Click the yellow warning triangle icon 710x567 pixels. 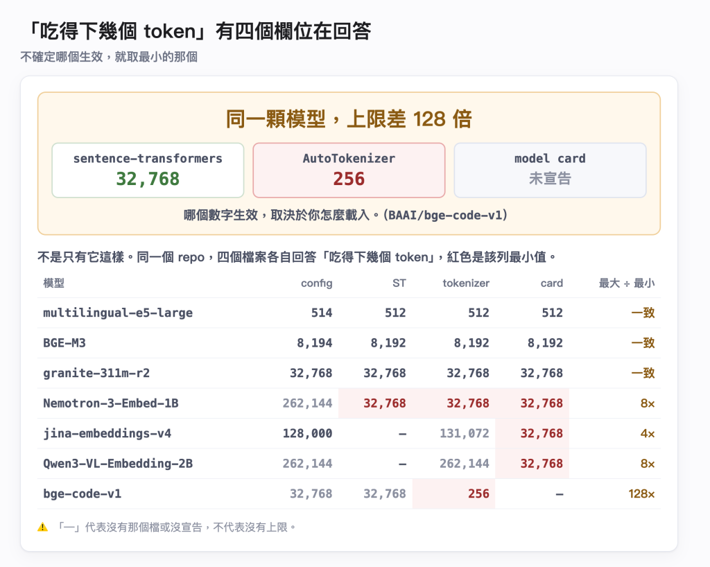pyautogui.click(x=42, y=527)
